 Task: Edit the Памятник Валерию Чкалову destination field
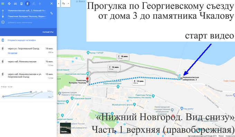(x=27, y=16)
